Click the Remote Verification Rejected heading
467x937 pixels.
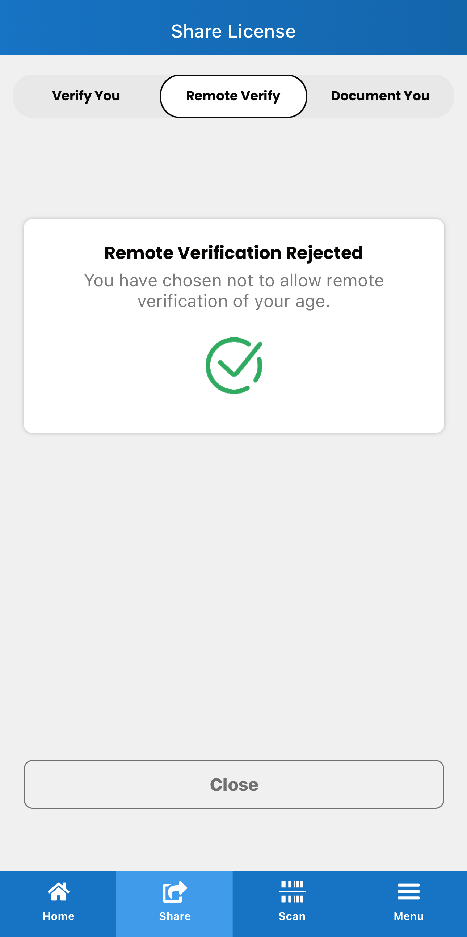233,253
